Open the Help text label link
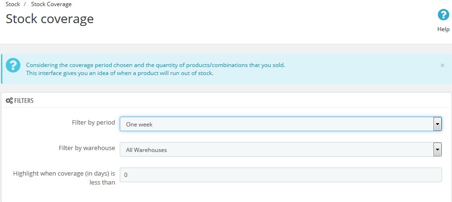 point(443,29)
